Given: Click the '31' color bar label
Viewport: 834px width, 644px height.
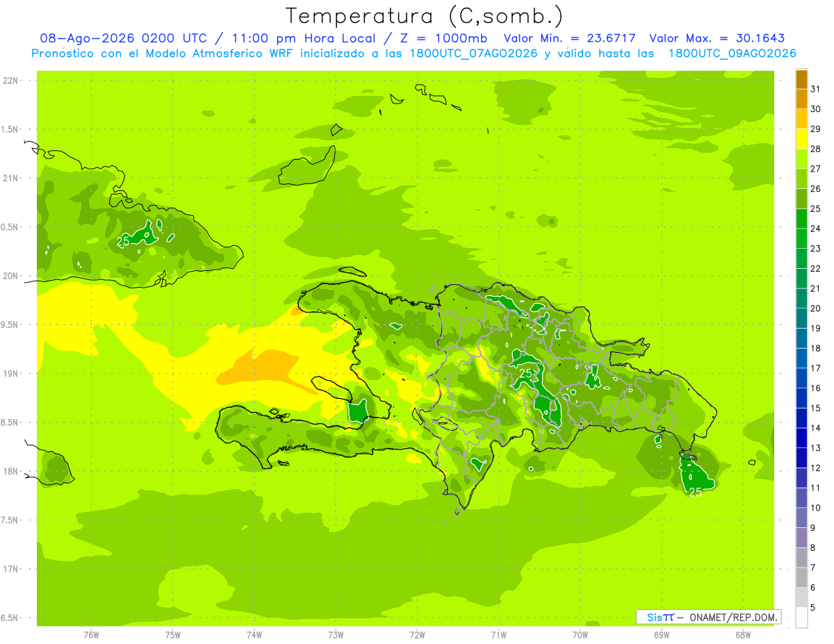Looking at the screenshot, I should pos(816,89).
